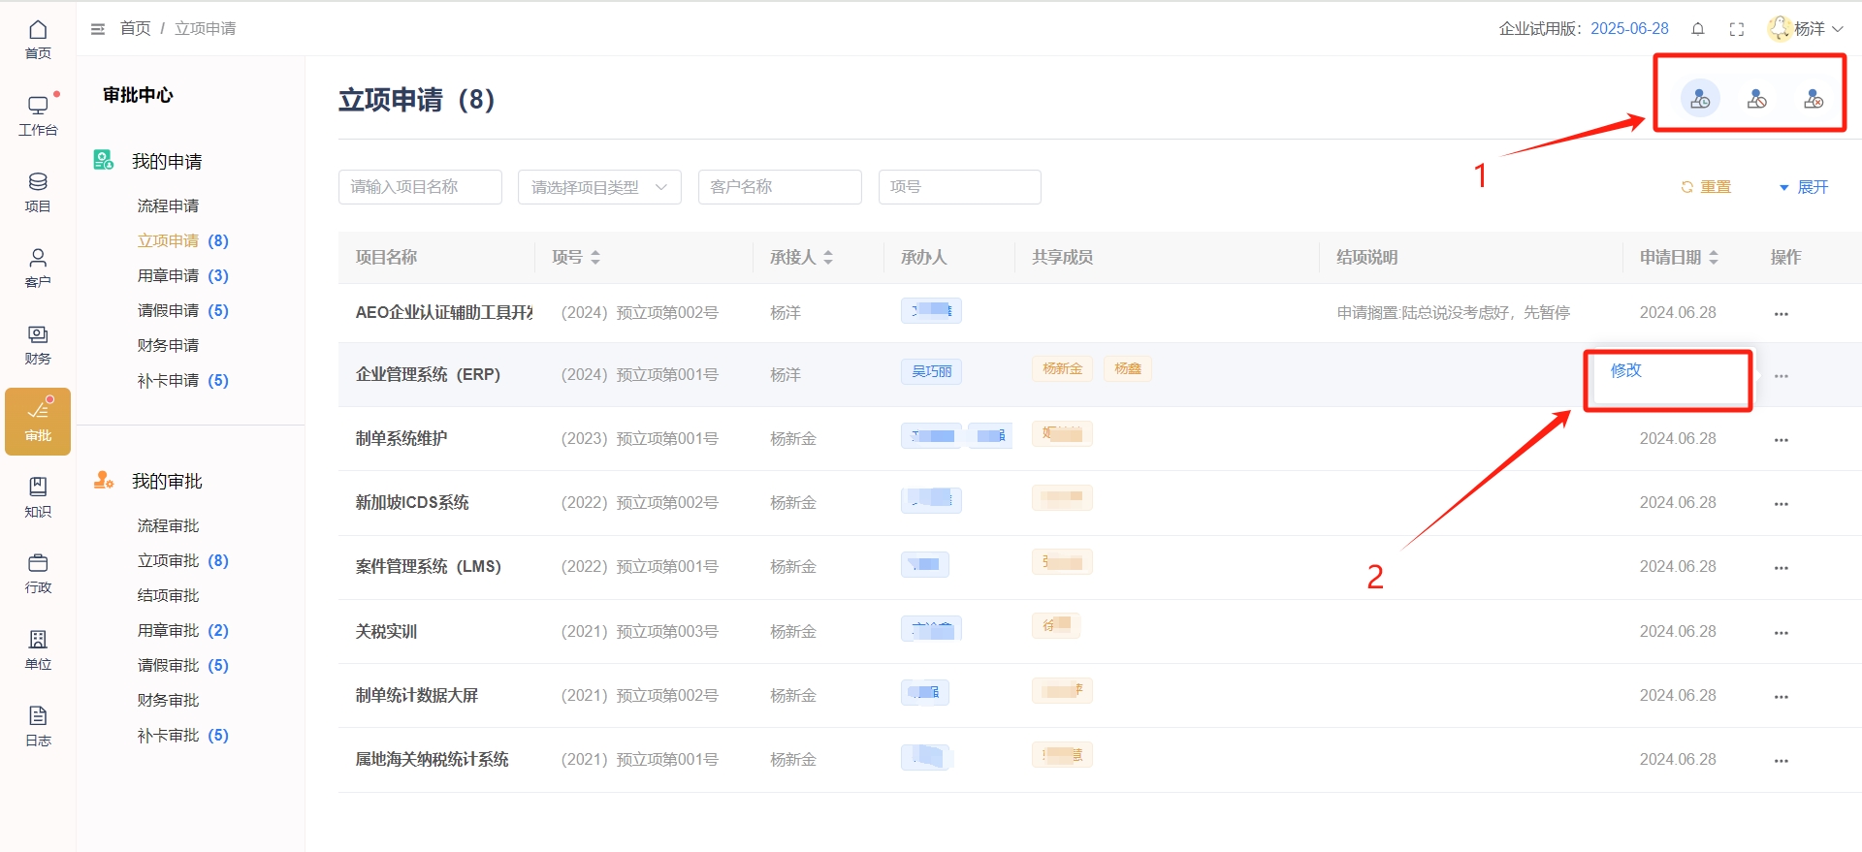Open more actions for AEO企业认证辅助工具 row
1862x852 pixels.
[1782, 313]
